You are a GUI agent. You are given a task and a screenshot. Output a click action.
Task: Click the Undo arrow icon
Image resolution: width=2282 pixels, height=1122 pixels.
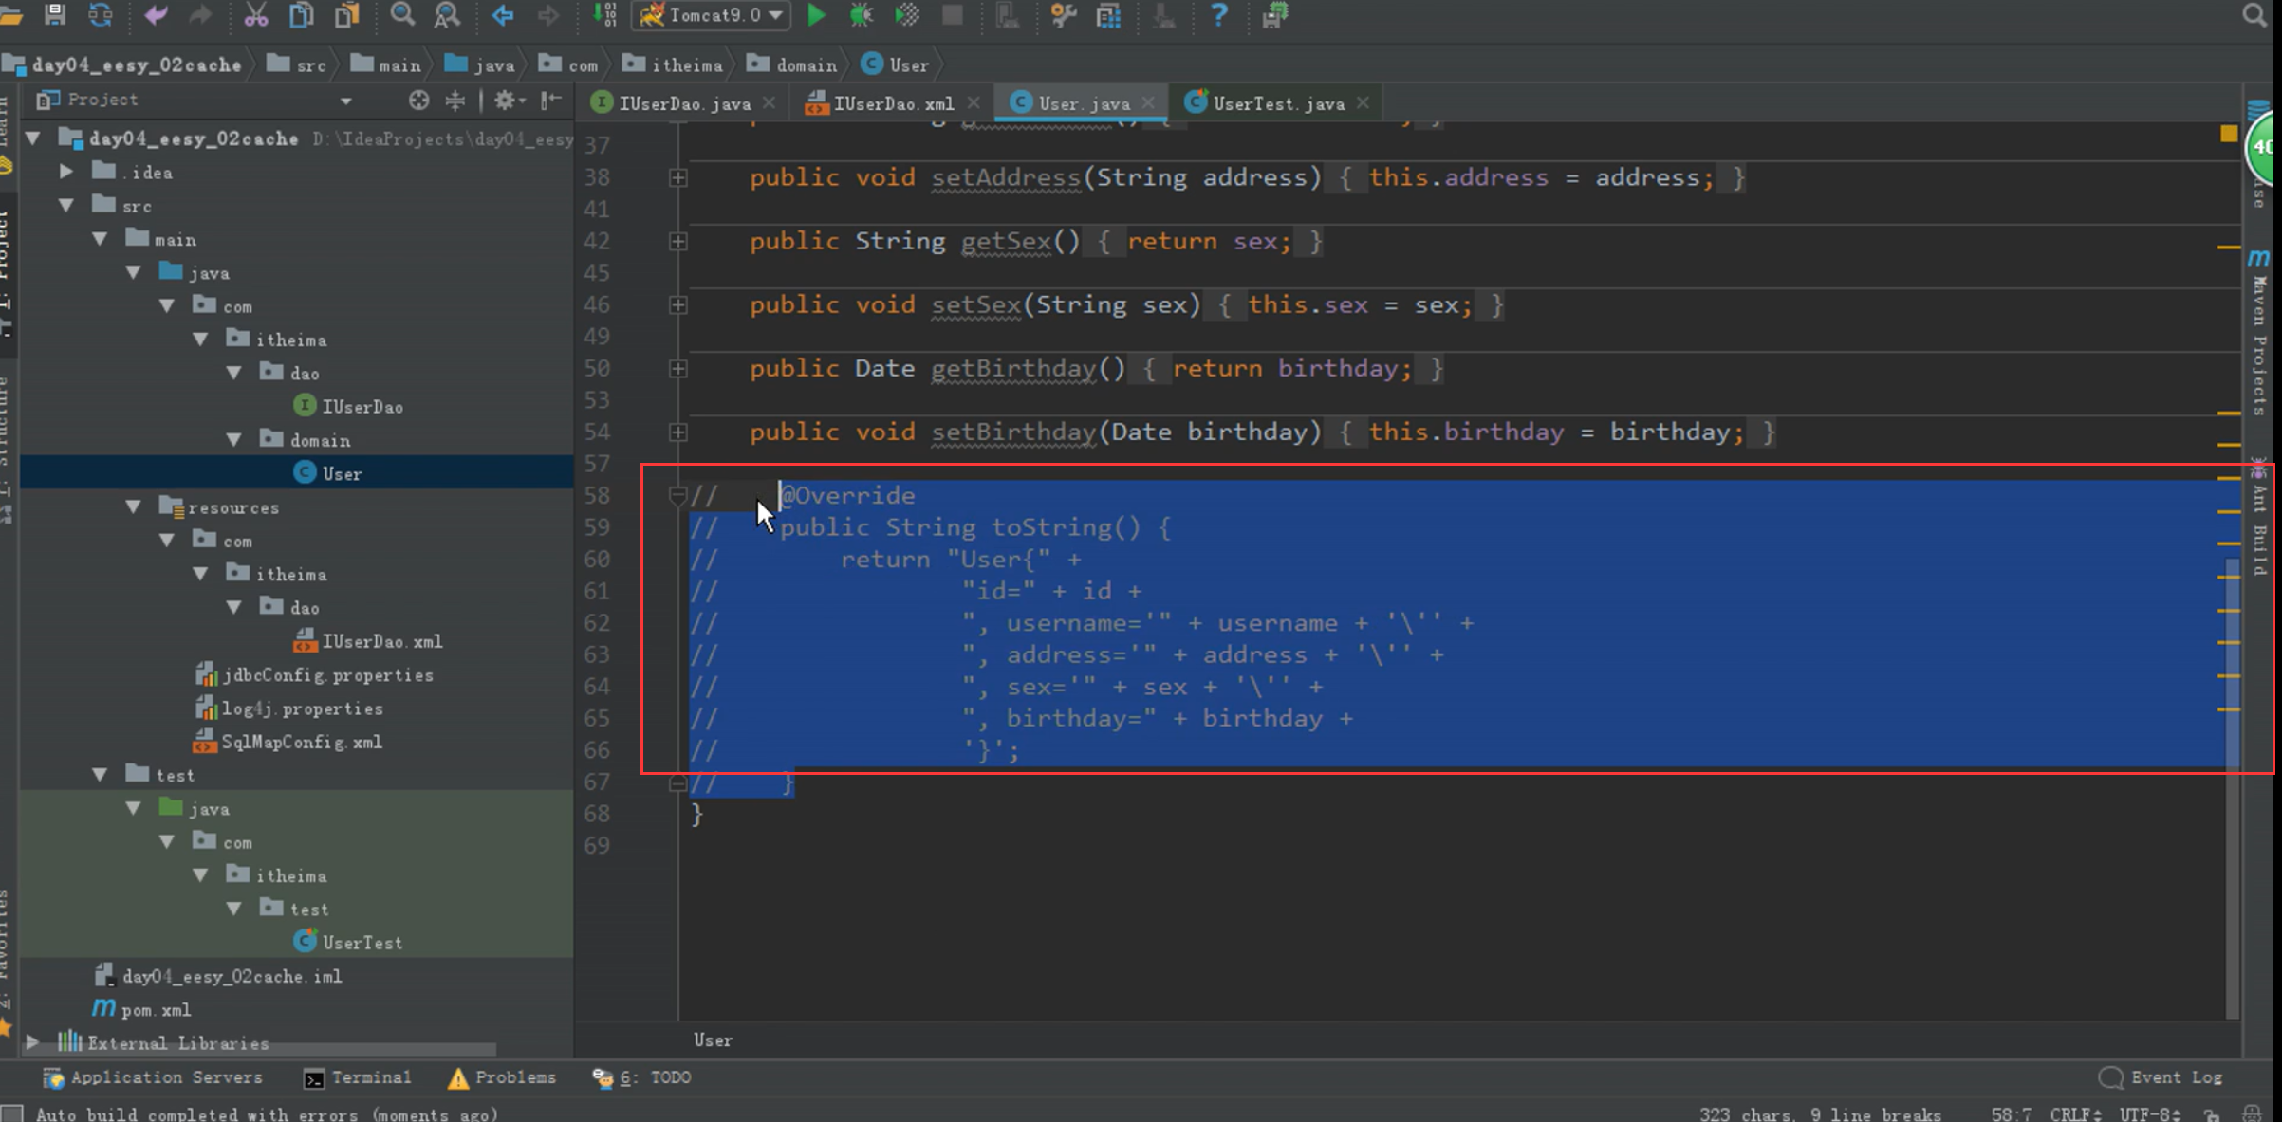155,14
